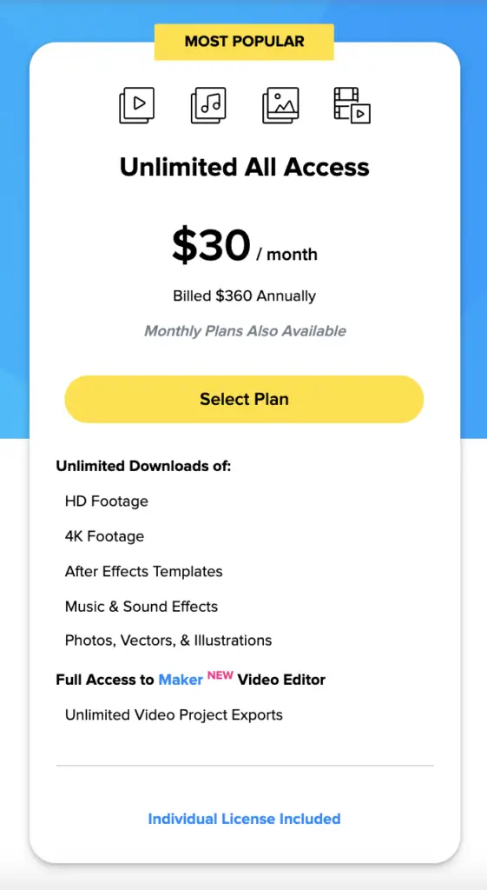
Task: Click the pink NEW label
Action: pos(220,675)
